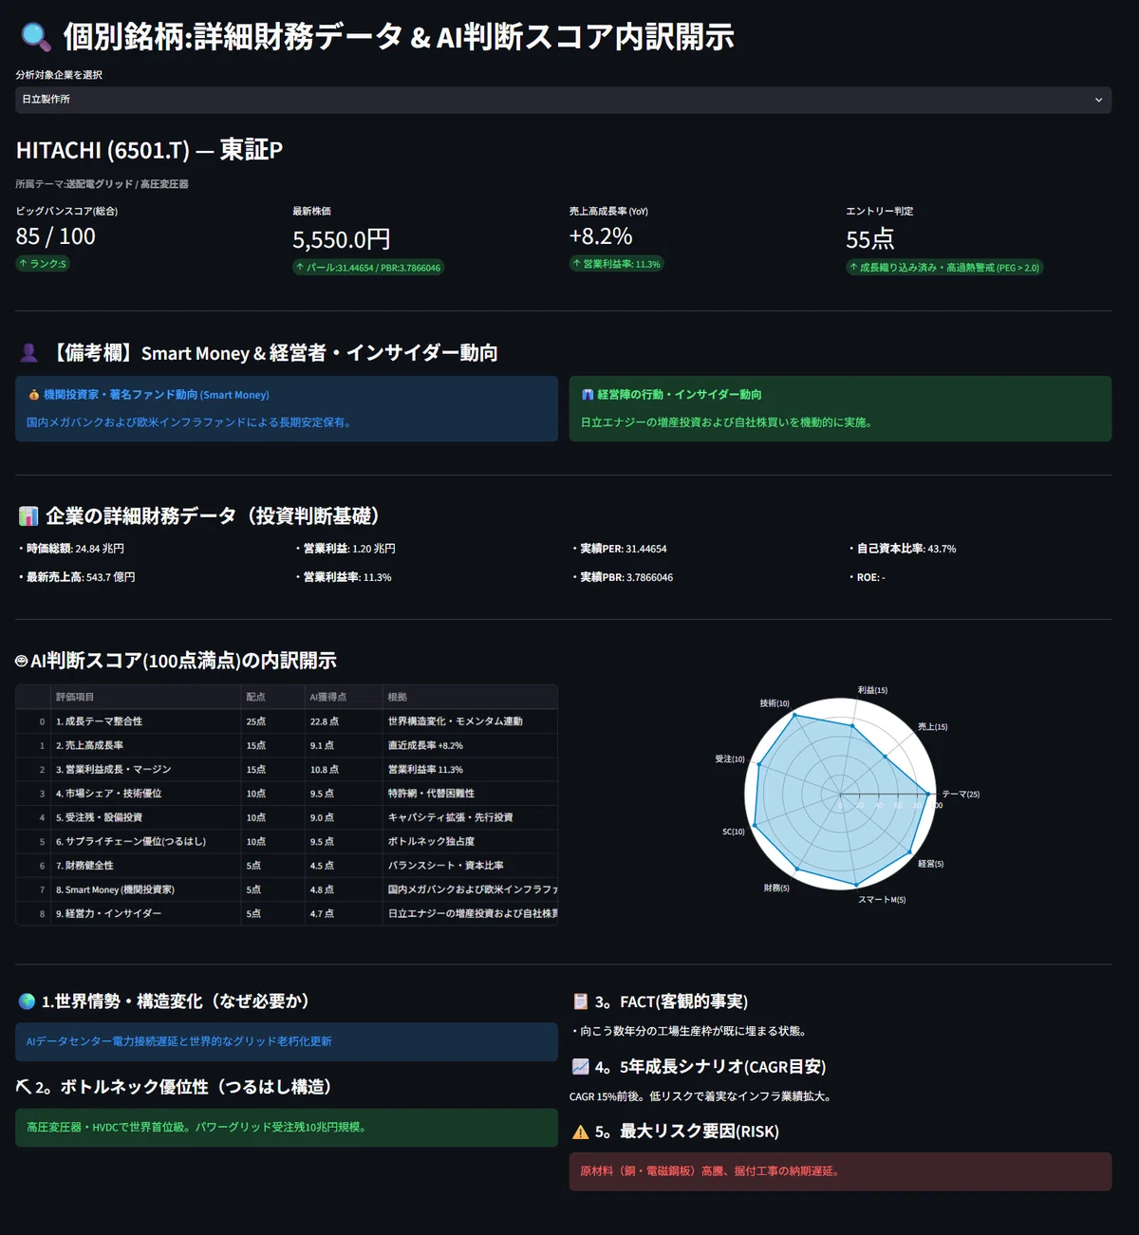Click the 高圧変圧器・HVDCで世界首位級 green box

(287, 1128)
